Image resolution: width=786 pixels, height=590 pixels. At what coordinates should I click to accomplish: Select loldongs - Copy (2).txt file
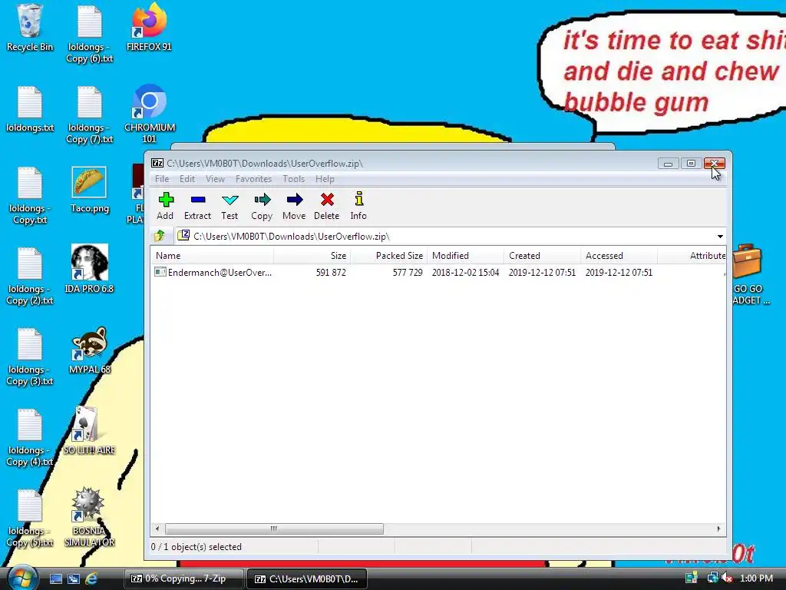[30, 276]
